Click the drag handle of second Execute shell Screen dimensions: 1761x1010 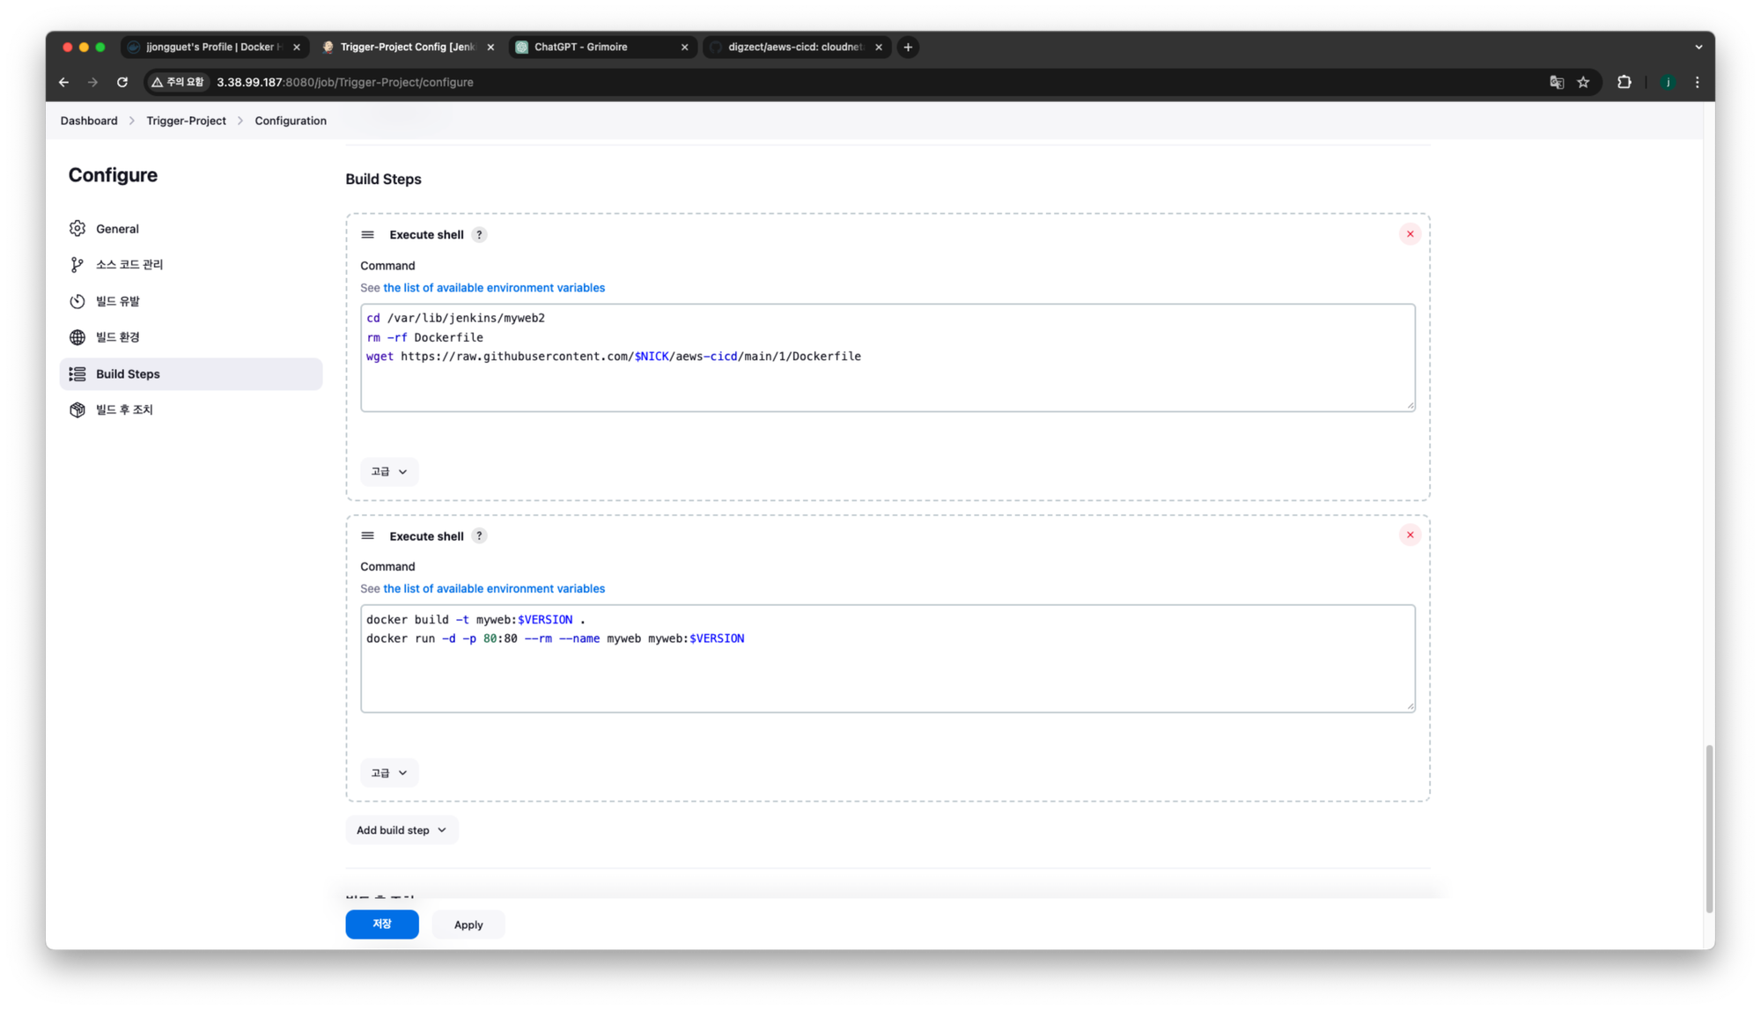(x=368, y=535)
